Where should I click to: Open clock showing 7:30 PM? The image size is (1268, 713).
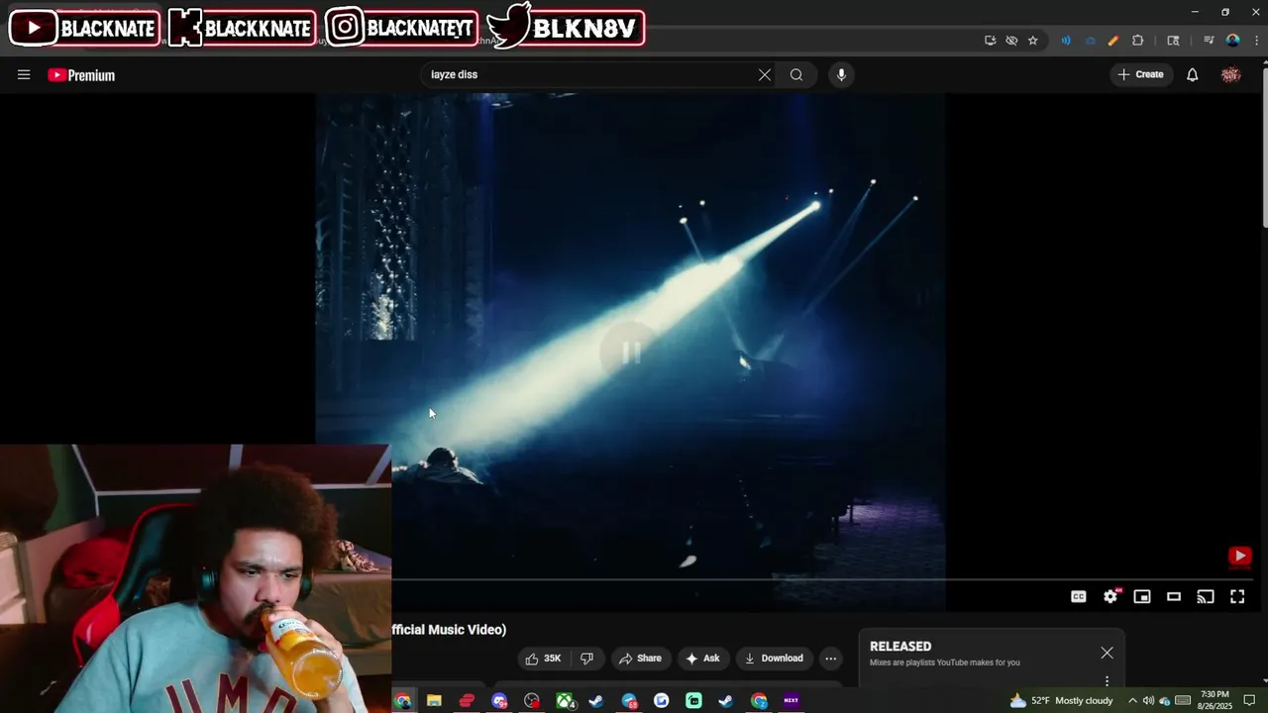coord(1215,701)
